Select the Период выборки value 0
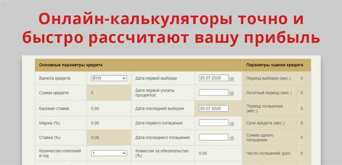This screenshot has height=165, width=342. coord(302,78)
